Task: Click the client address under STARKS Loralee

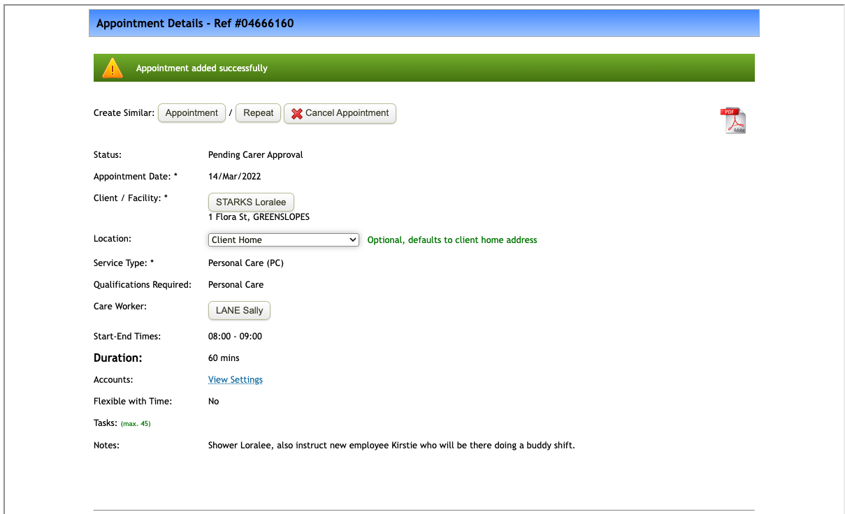Action: pos(259,216)
